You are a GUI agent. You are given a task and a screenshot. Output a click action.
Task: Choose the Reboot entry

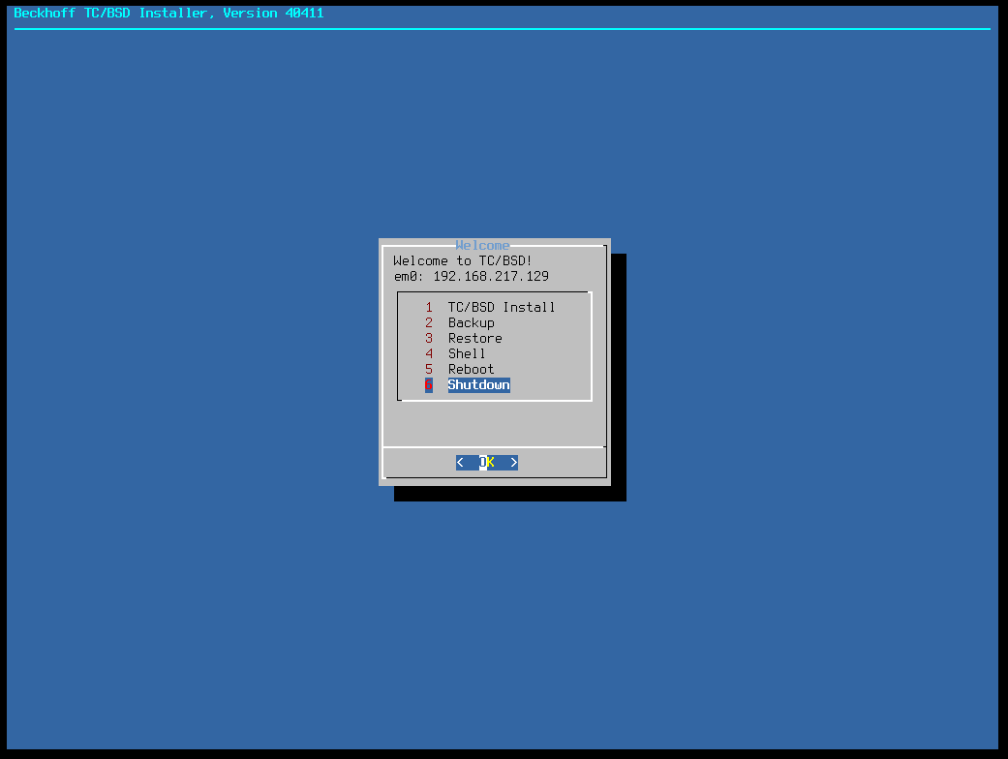(x=459, y=369)
